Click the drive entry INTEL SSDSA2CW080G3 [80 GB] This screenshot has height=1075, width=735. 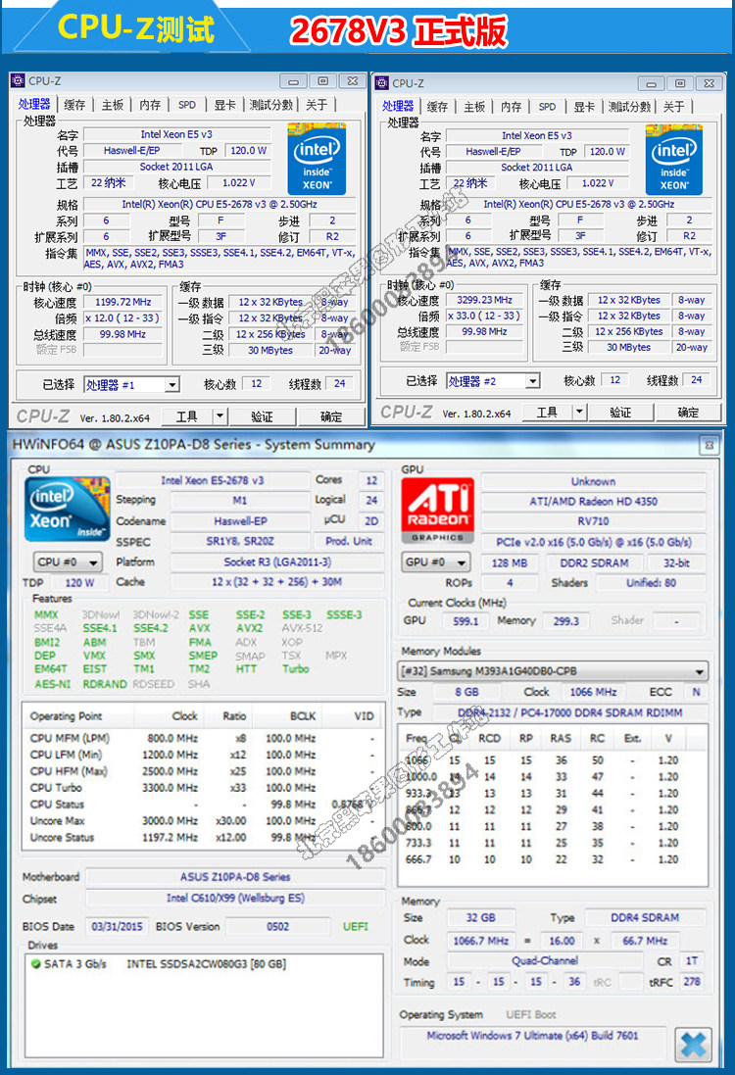pos(207,964)
